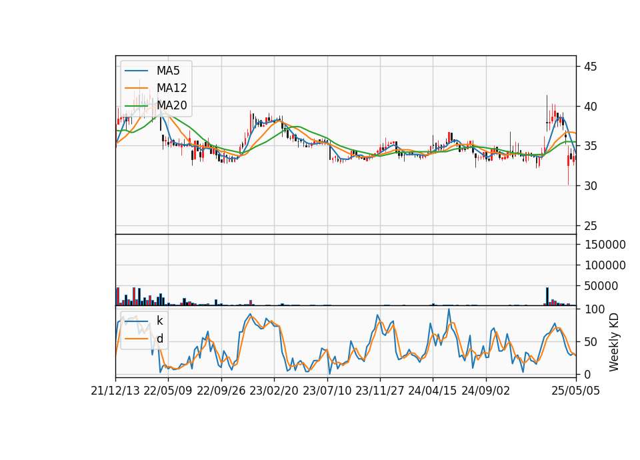Click the 22/05/09 date tick label
Viewport: 640px width, 460px height.
(x=168, y=391)
